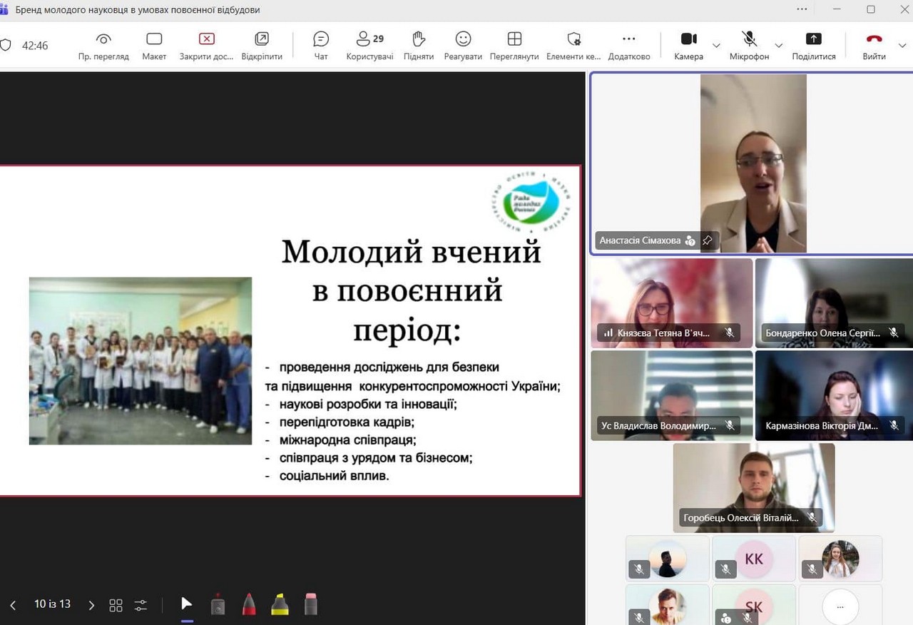Open the Переглянути view options
Viewport: 913px width, 625px height.
514,45
